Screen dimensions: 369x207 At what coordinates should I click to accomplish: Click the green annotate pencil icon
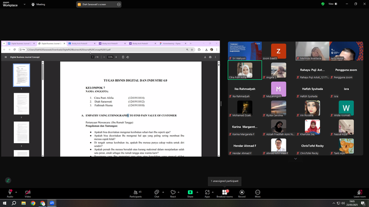pos(8,180)
